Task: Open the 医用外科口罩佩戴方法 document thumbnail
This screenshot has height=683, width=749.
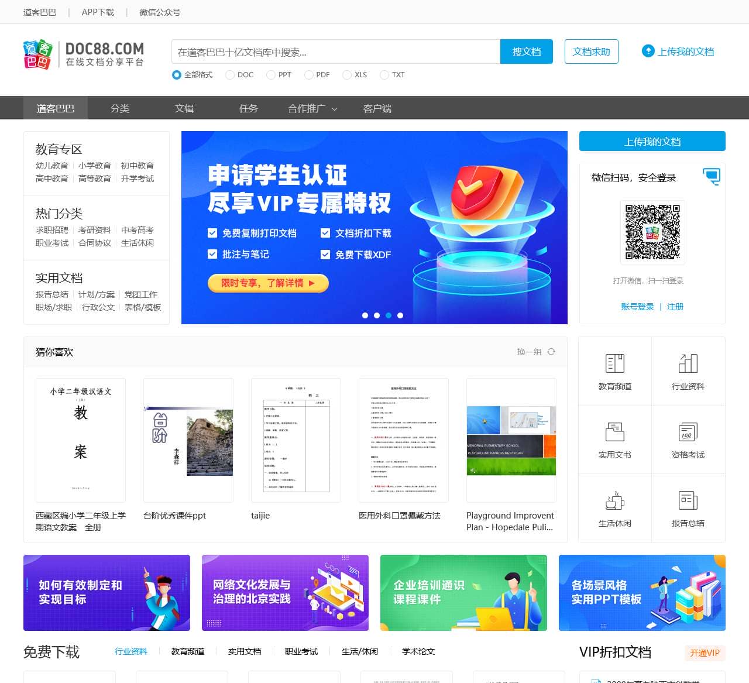Action: pos(404,440)
